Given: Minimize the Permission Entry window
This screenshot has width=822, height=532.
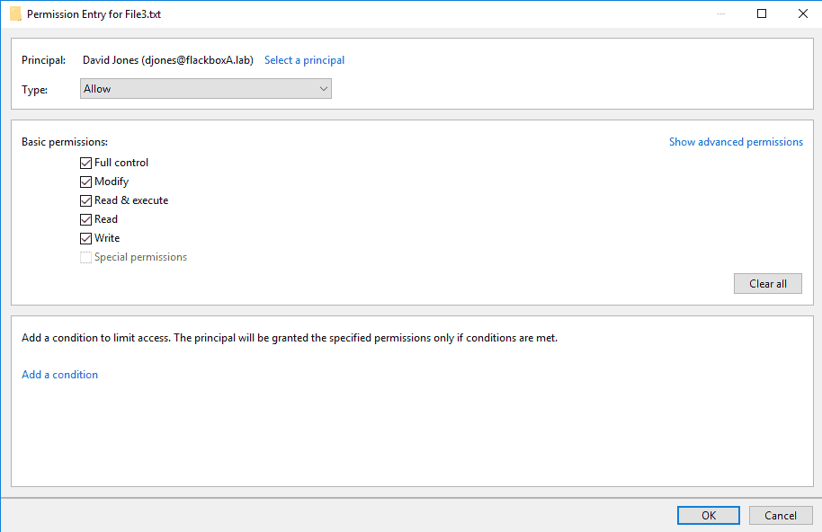Looking at the screenshot, I should (720, 14).
